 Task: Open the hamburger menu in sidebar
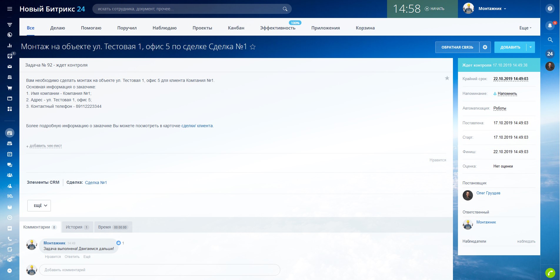click(10, 9)
